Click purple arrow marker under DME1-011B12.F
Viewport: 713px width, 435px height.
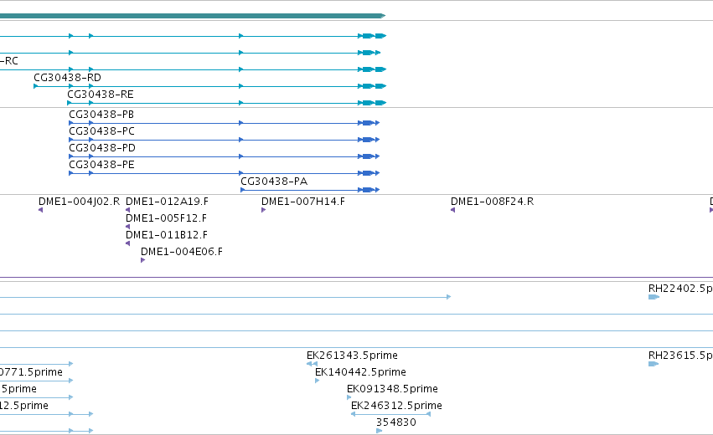[128, 243]
